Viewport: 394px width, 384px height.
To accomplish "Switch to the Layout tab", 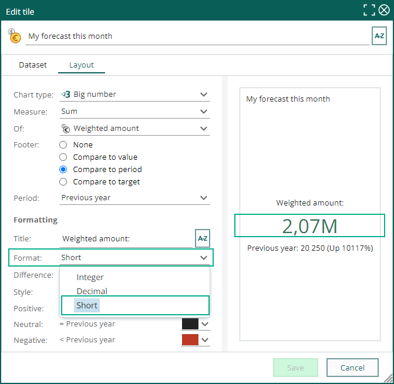I will tap(82, 65).
